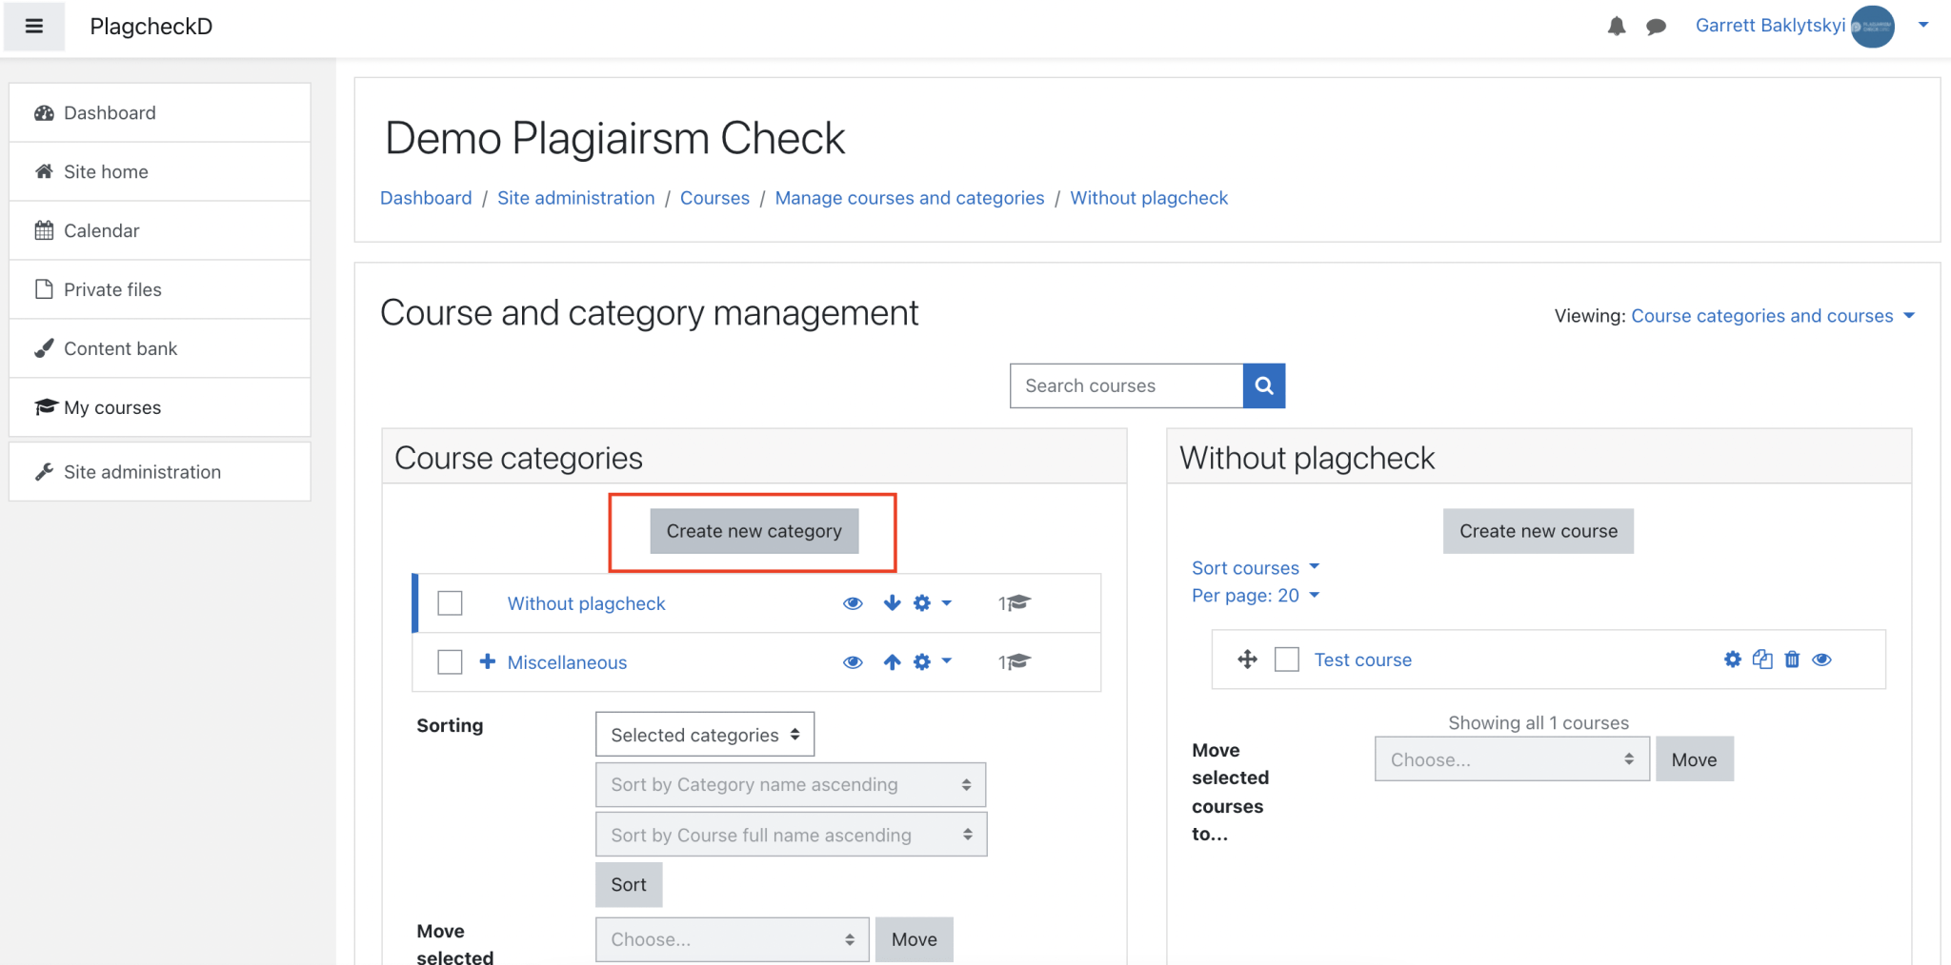This screenshot has width=1951, height=965.
Task: Change the Selected categories sorting dropdown
Action: click(x=704, y=734)
